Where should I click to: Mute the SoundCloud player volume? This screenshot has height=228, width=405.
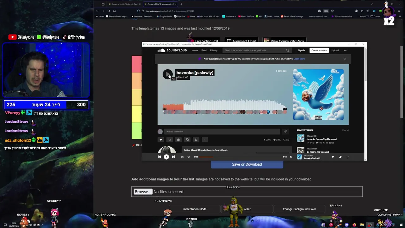[x=291, y=157]
